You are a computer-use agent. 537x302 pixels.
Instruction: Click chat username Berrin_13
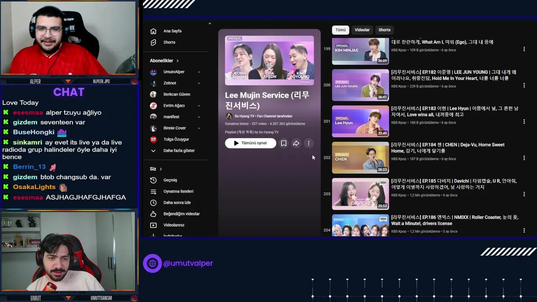(29, 167)
